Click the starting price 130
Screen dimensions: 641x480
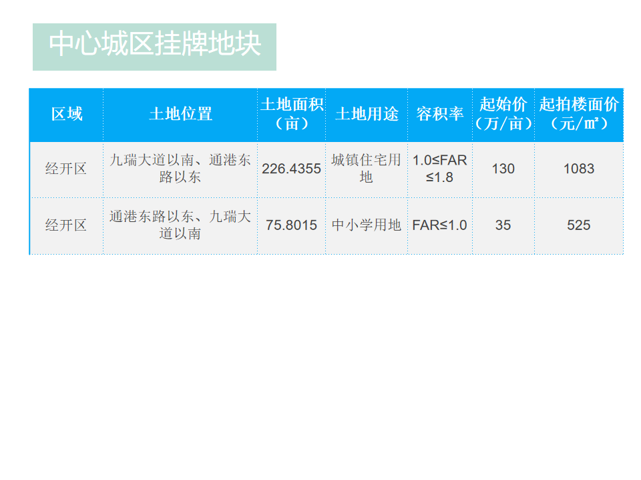click(x=503, y=169)
